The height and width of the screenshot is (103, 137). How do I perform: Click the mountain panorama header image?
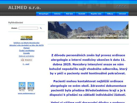tap(88, 30)
